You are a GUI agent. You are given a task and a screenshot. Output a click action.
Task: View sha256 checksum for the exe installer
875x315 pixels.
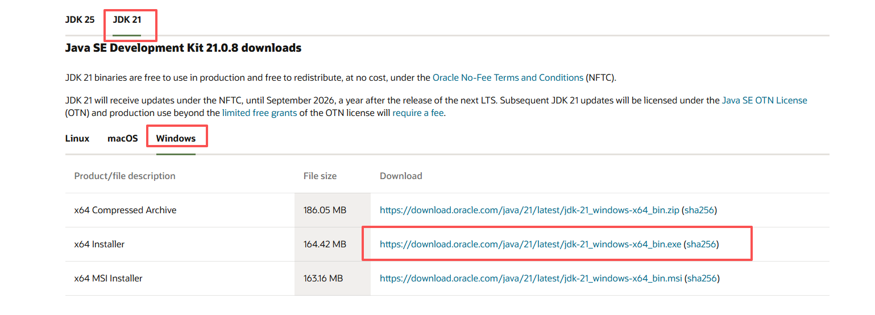click(701, 244)
